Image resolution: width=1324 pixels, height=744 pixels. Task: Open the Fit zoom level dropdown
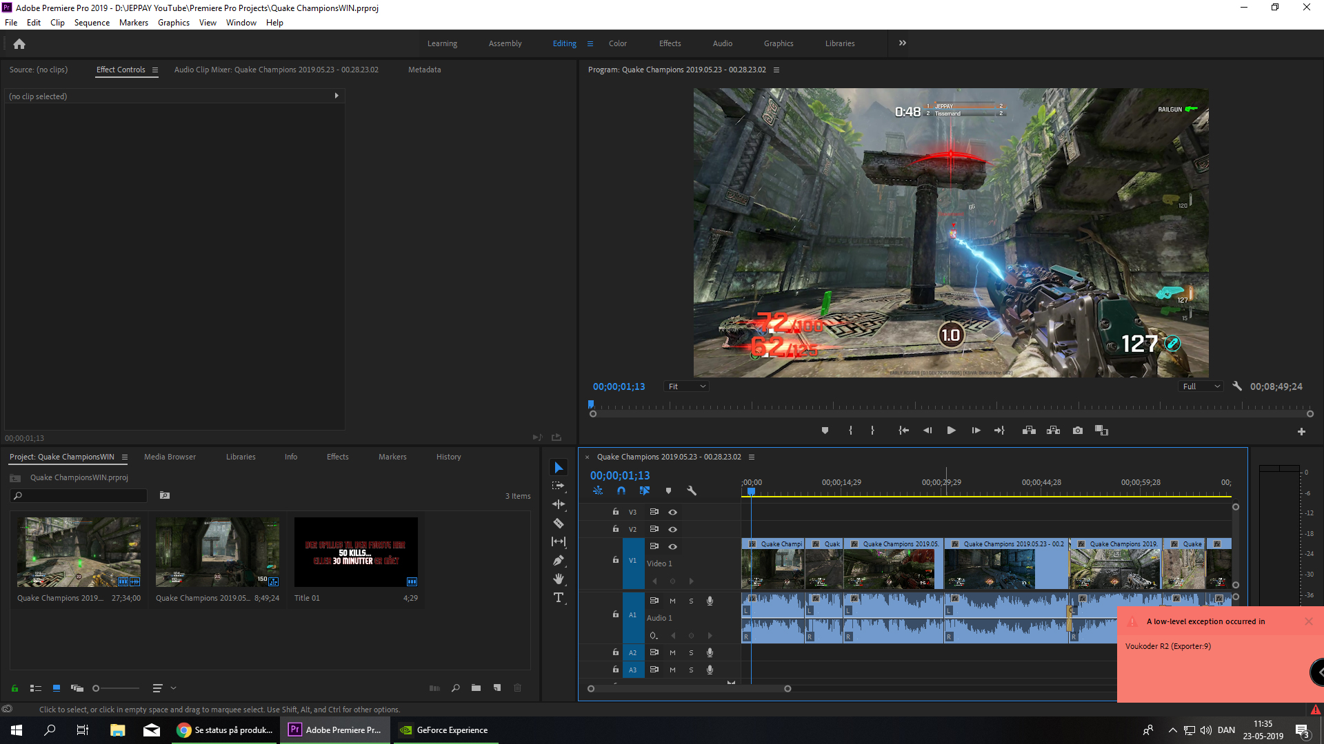pyautogui.click(x=687, y=386)
